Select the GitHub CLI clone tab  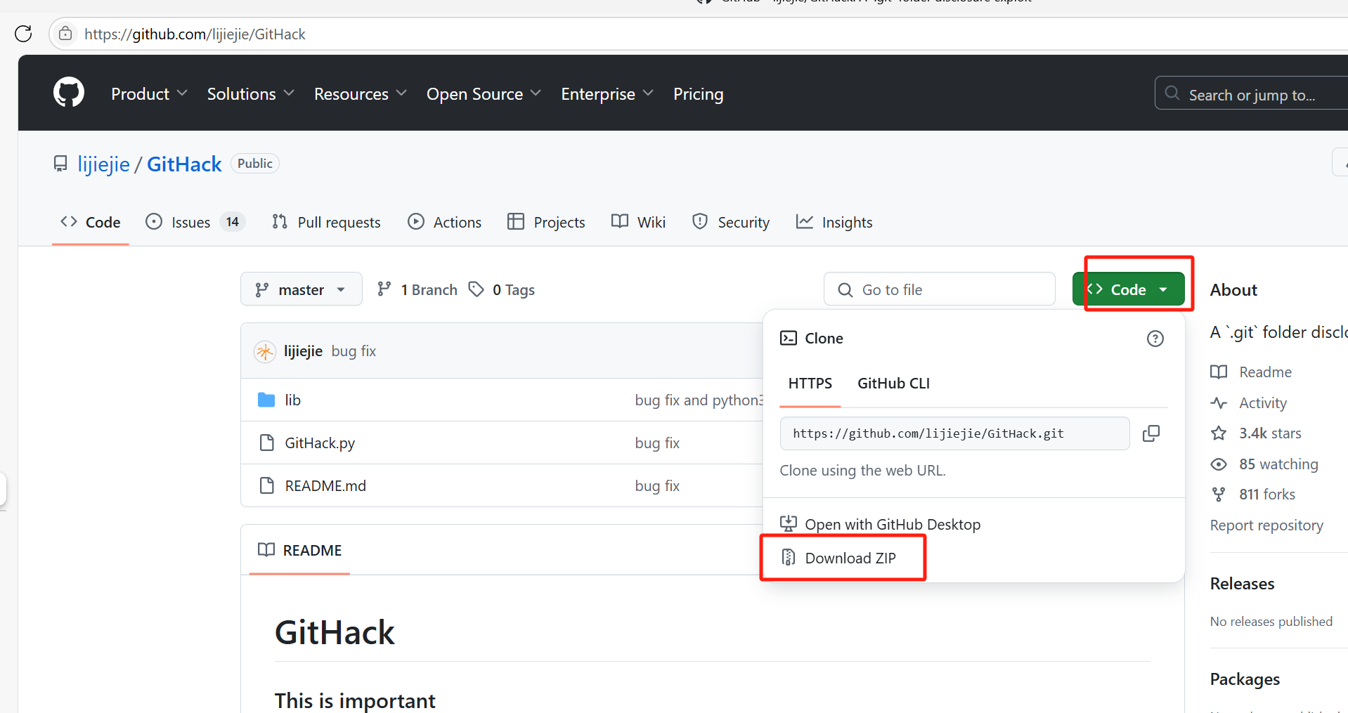click(893, 384)
